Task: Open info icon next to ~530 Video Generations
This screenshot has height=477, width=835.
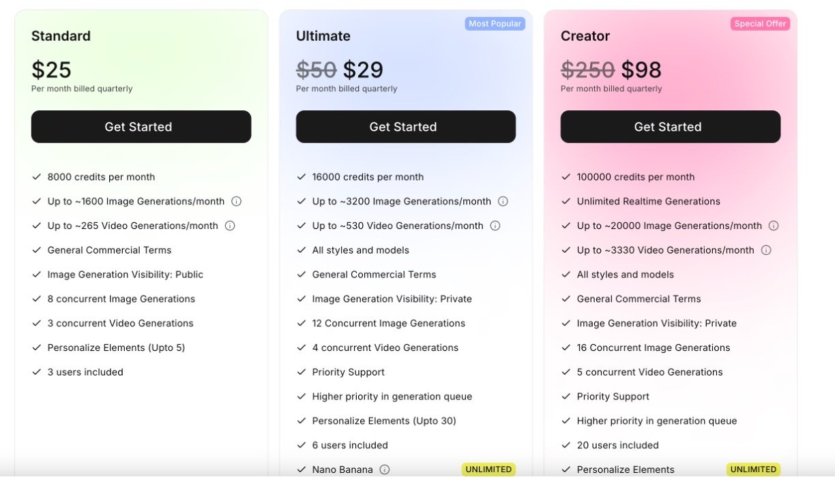Action: [x=495, y=226]
